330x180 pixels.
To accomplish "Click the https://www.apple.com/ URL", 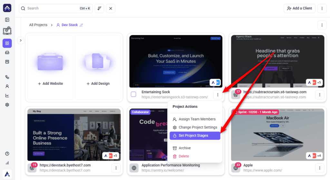I will point(263,170).
